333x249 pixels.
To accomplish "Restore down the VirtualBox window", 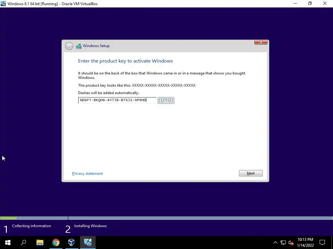I will click(x=310, y=4).
